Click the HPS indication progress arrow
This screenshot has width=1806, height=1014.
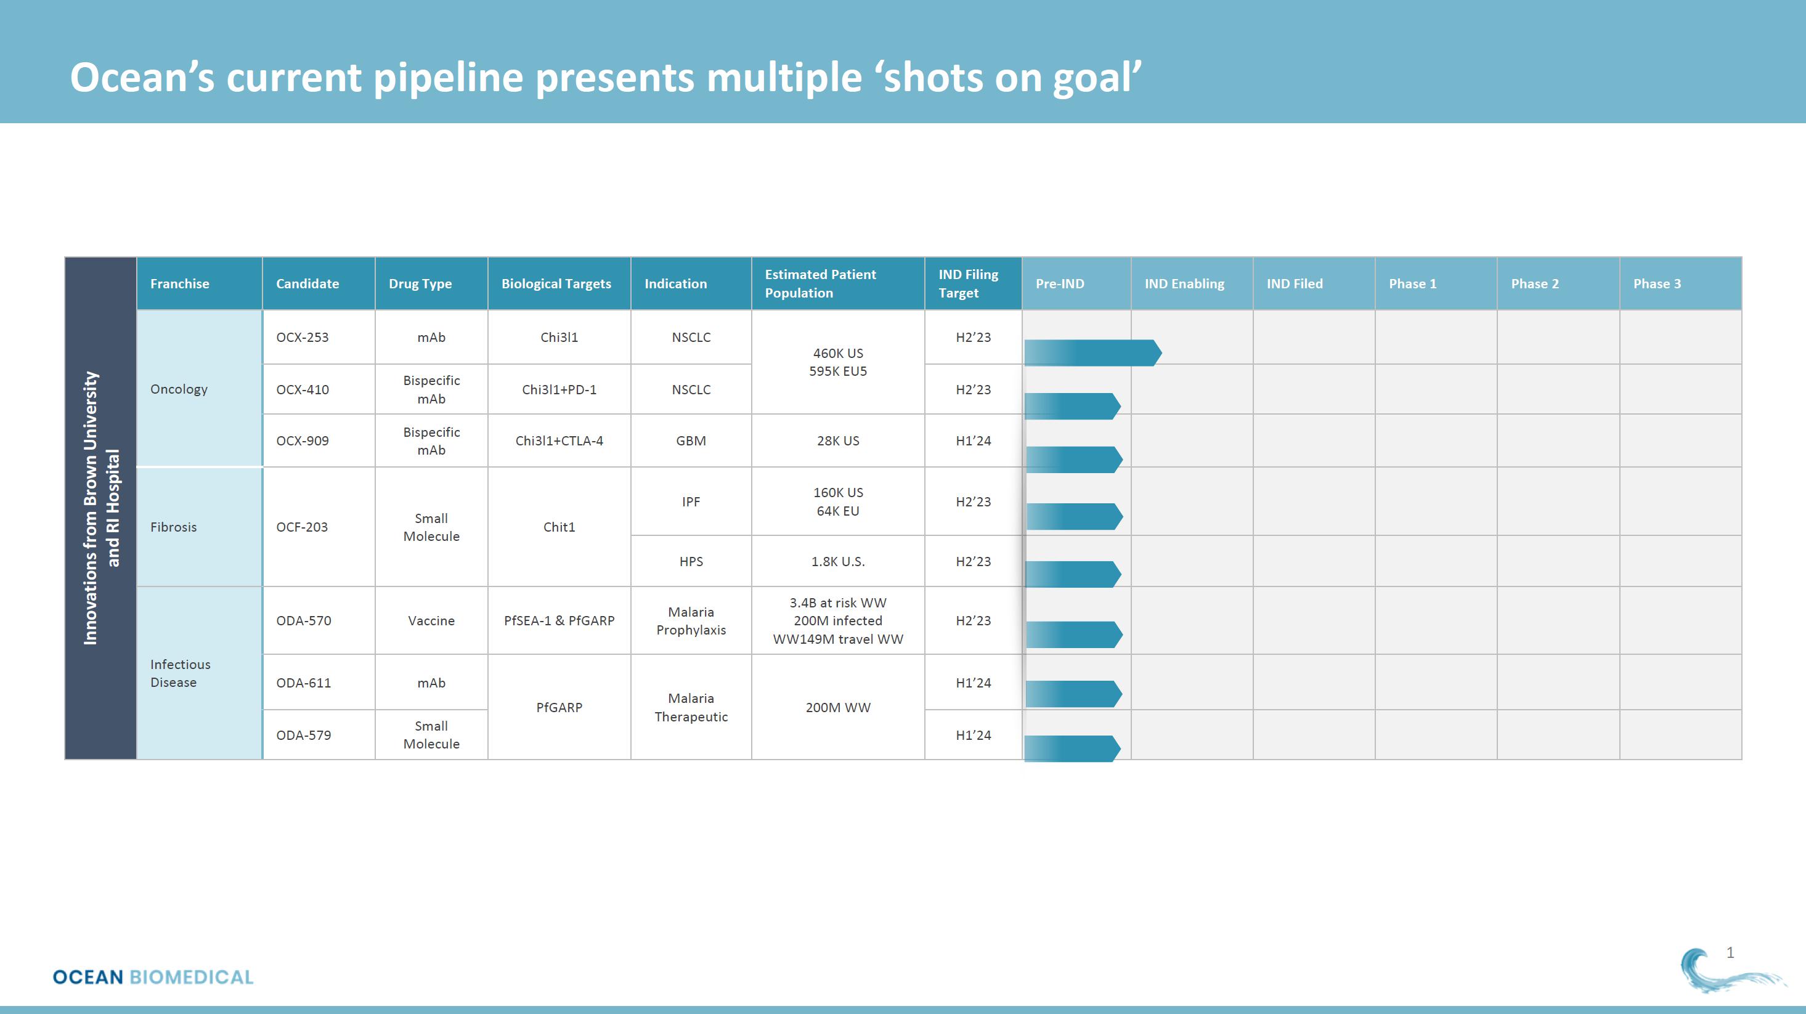point(1073,575)
